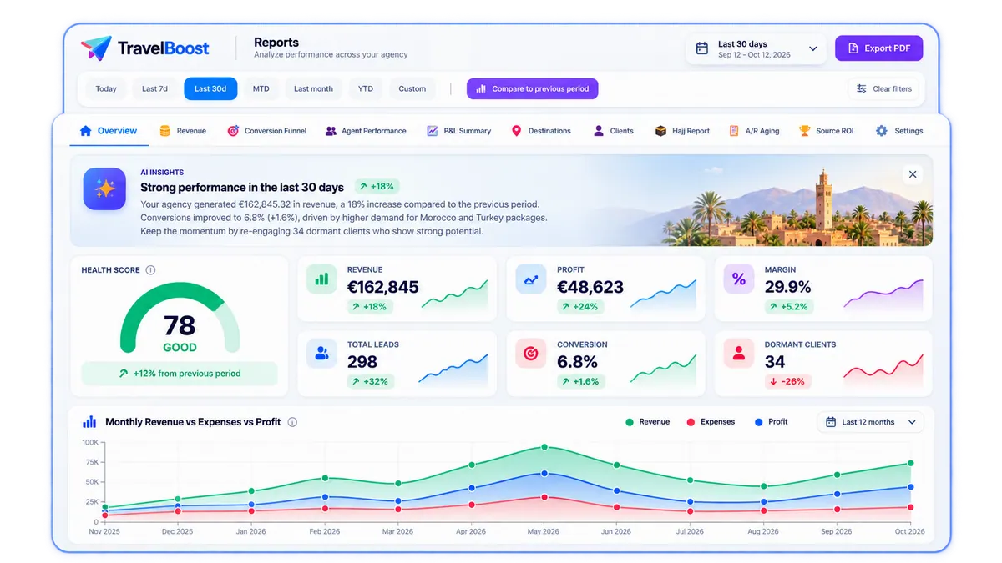Clear filters using the Clear filters button

tap(884, 88)
